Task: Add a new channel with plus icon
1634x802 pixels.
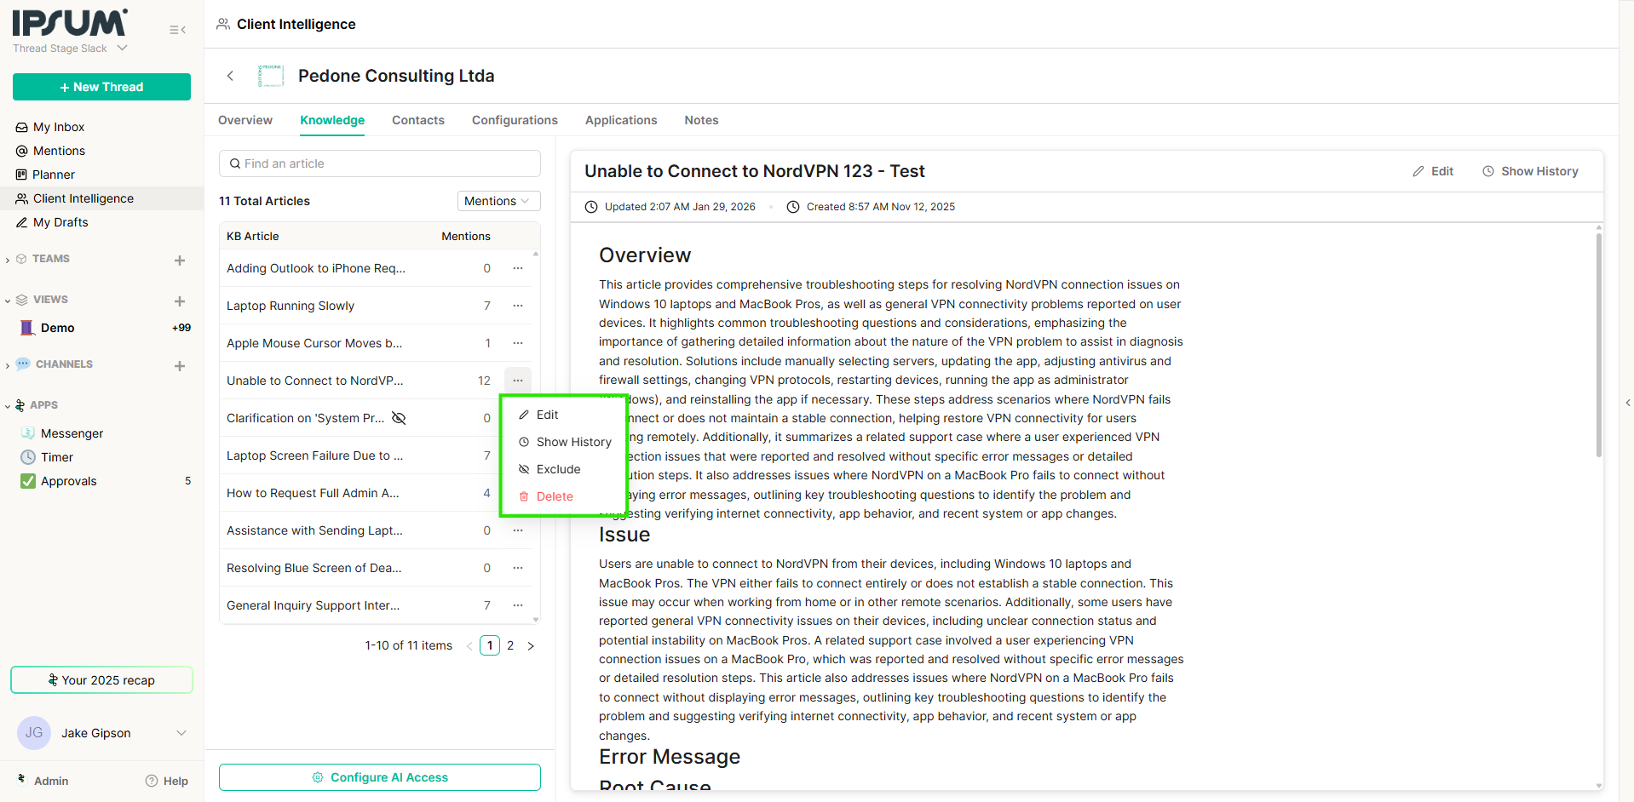Action: click(180, 366)
